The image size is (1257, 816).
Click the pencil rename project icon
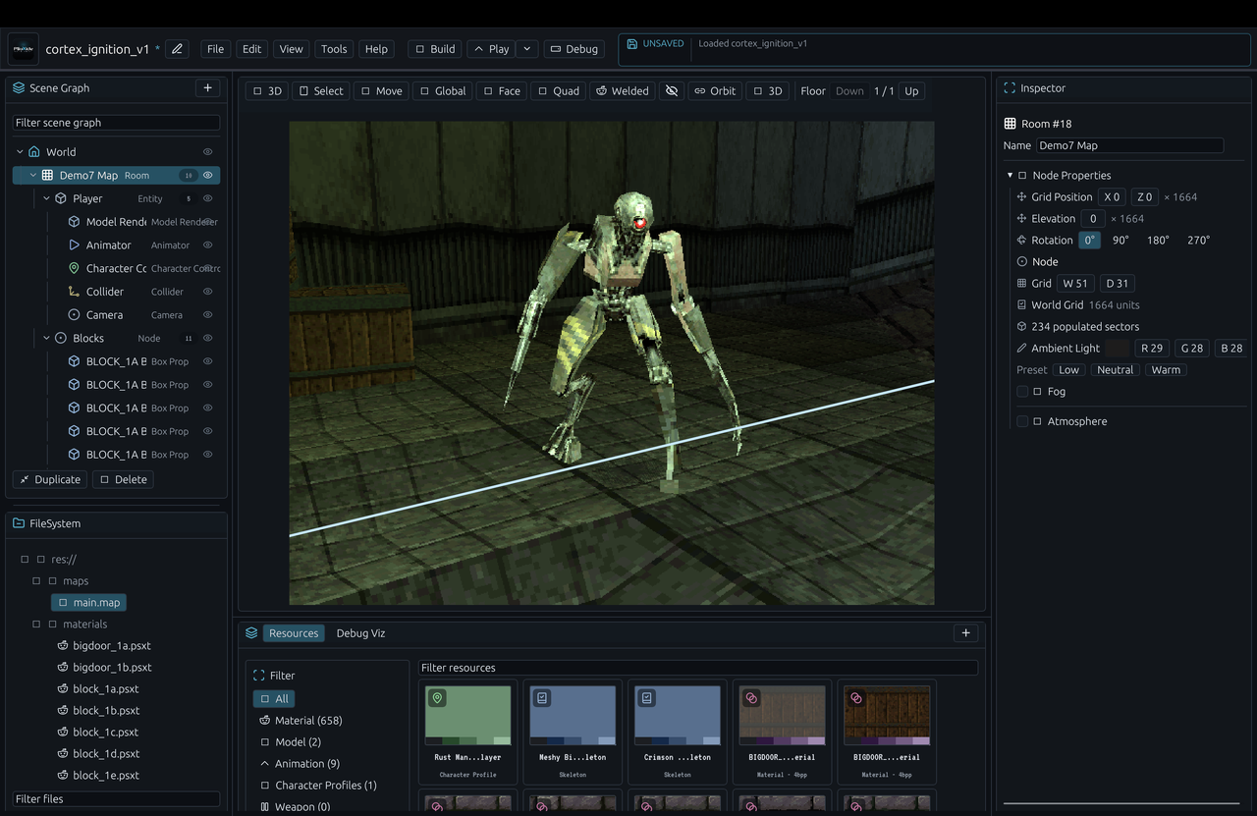click(x=177, y=48)
